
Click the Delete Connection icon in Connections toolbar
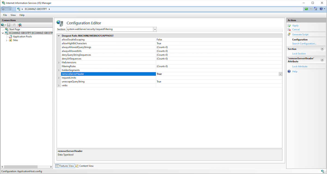pyautogui.click(x=20, y=25)
